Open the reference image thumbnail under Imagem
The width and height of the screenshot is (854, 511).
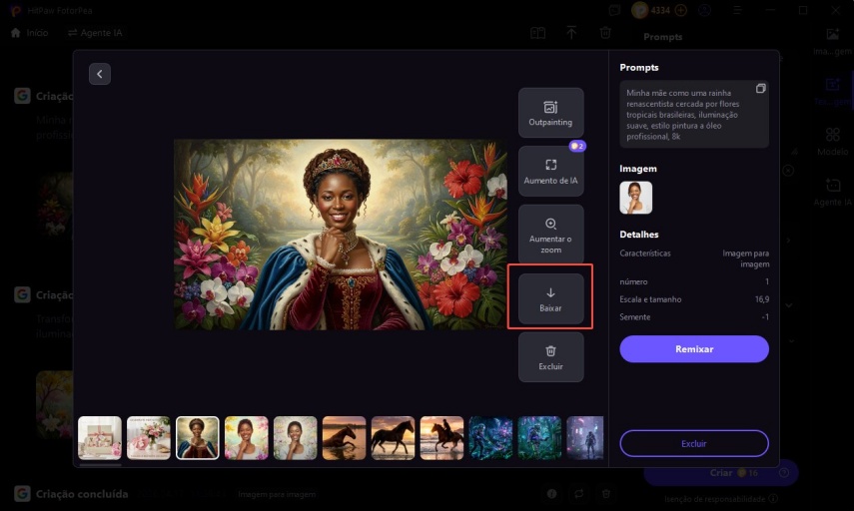coord(636,198)
